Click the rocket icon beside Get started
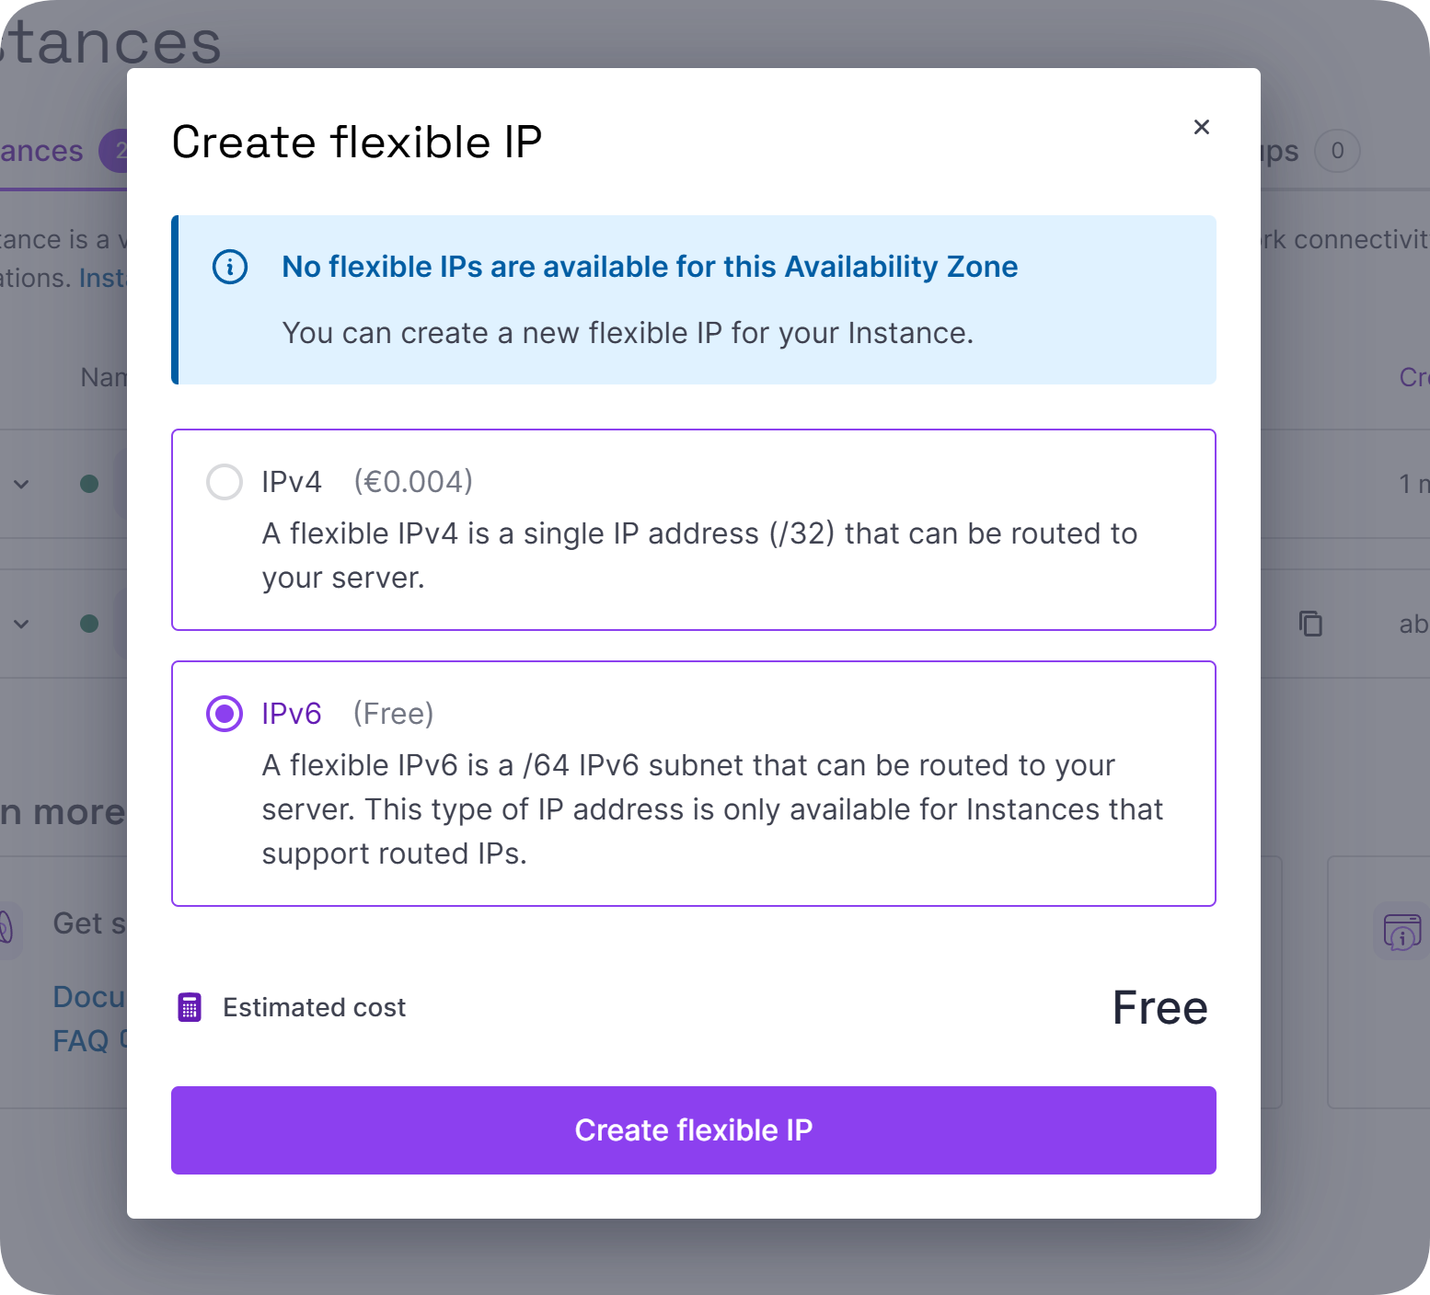 coord(6,925)
